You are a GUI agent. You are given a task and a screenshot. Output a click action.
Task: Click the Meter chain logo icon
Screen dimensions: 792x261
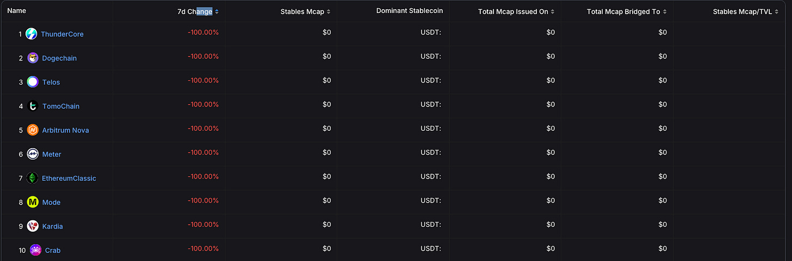click(x=33, y=154)
